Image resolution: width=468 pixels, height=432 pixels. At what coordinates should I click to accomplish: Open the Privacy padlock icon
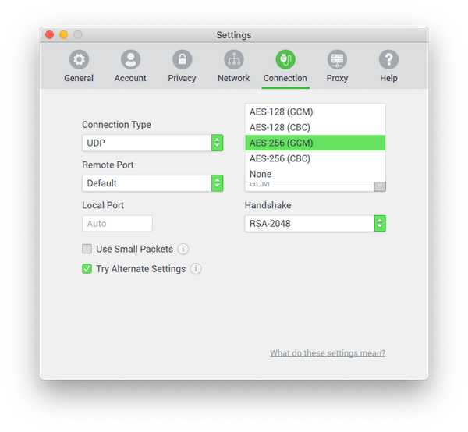point(182,60)
